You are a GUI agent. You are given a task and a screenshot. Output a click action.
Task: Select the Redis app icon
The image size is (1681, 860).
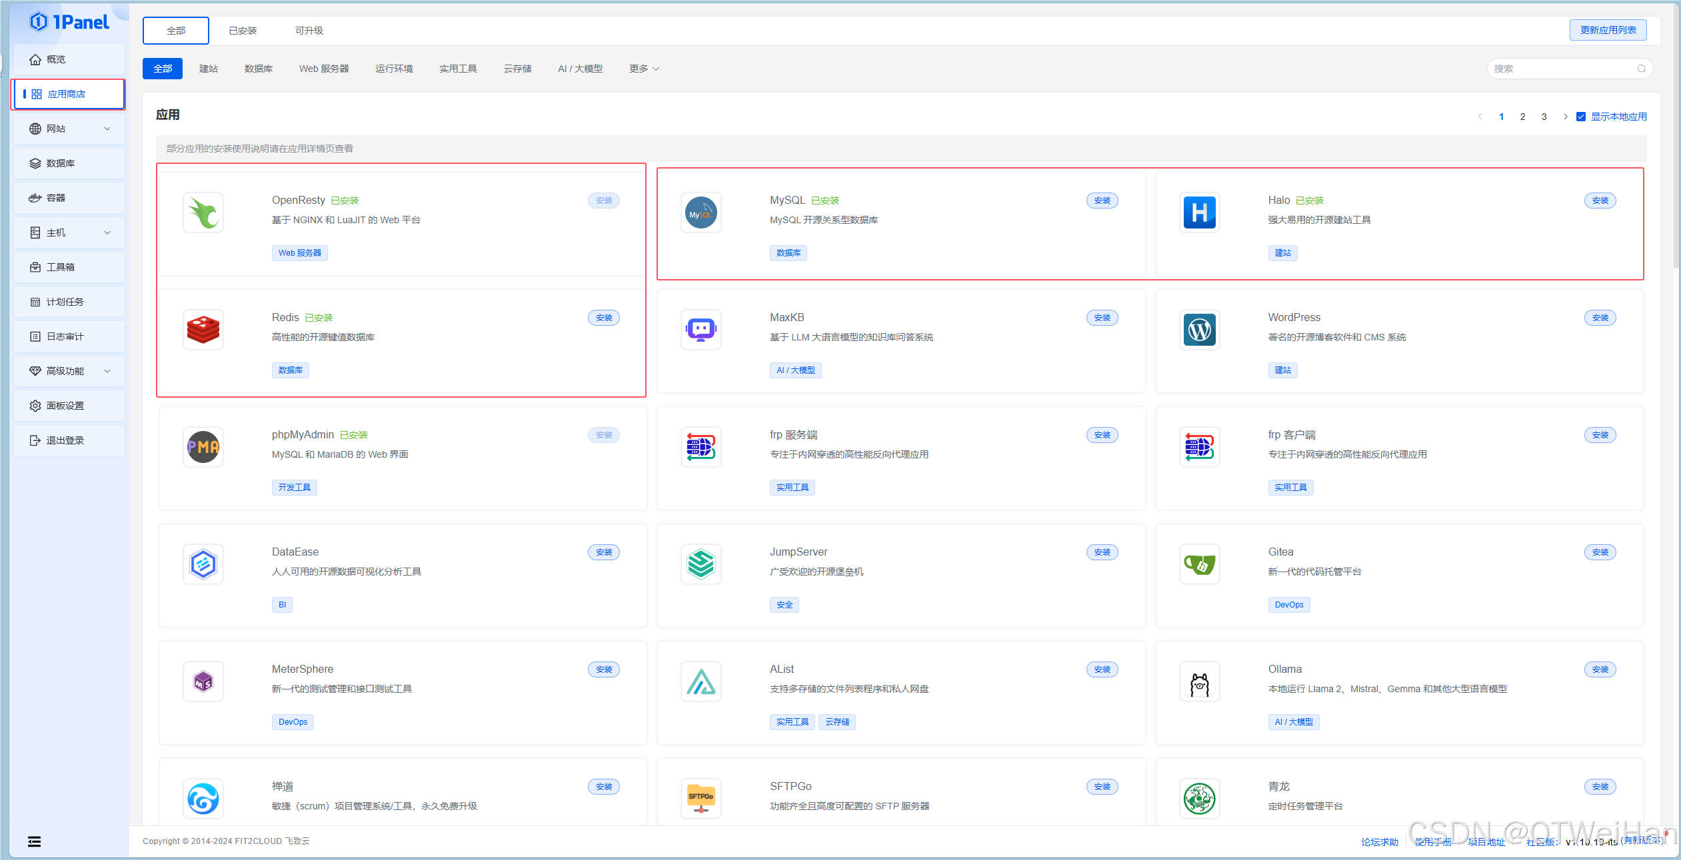(203, 330)
